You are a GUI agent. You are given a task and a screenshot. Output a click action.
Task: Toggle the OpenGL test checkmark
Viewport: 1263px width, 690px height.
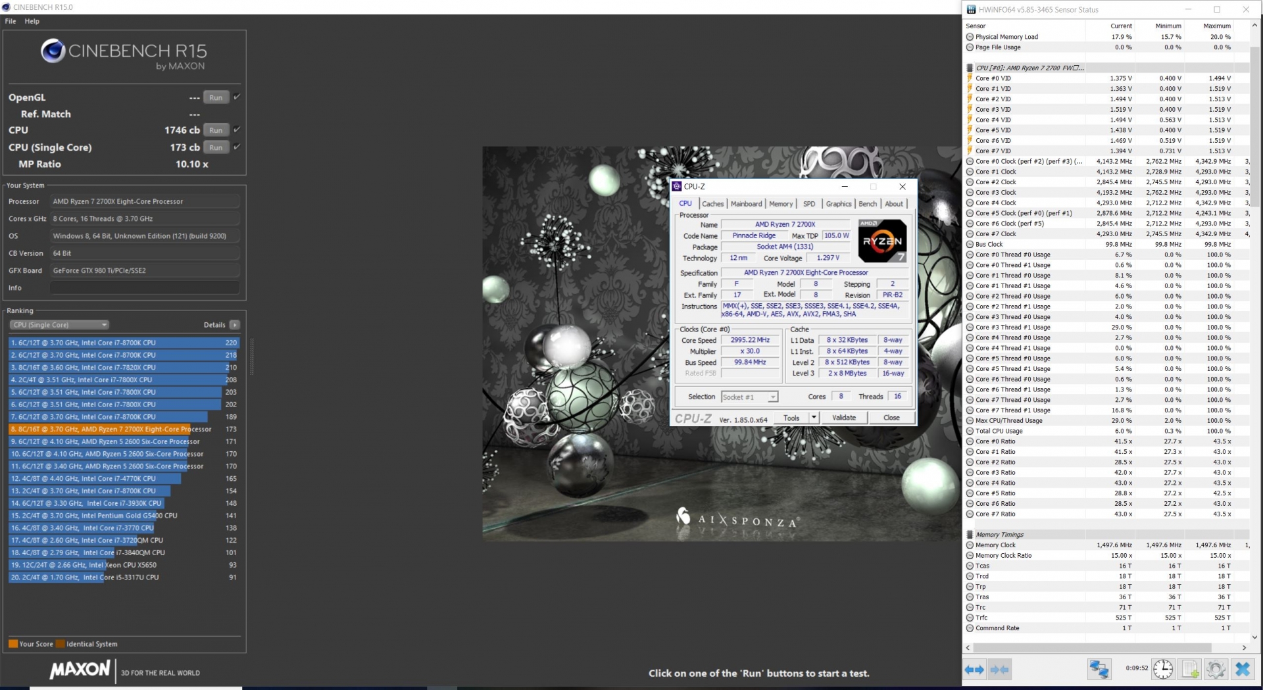point(237,97)
